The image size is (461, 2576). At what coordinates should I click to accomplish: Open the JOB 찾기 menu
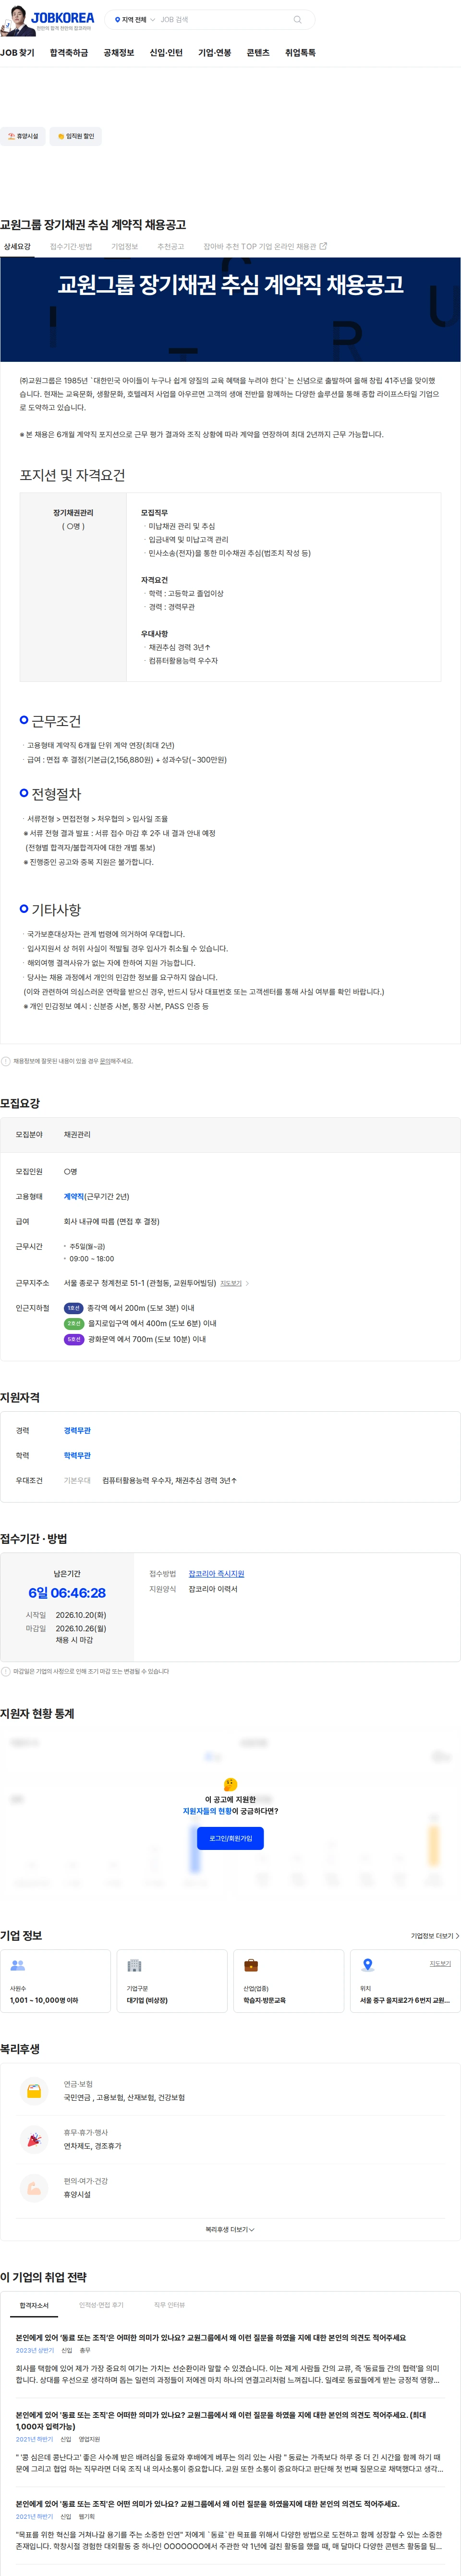pyautogui.click(x=17, y=53)
